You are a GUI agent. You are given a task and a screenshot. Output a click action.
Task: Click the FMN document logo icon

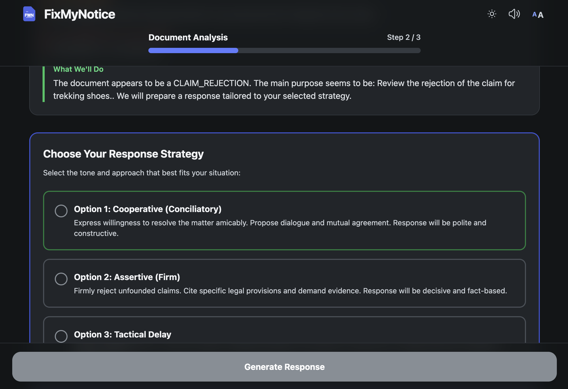pyautogui.click(x=29, y=14)
